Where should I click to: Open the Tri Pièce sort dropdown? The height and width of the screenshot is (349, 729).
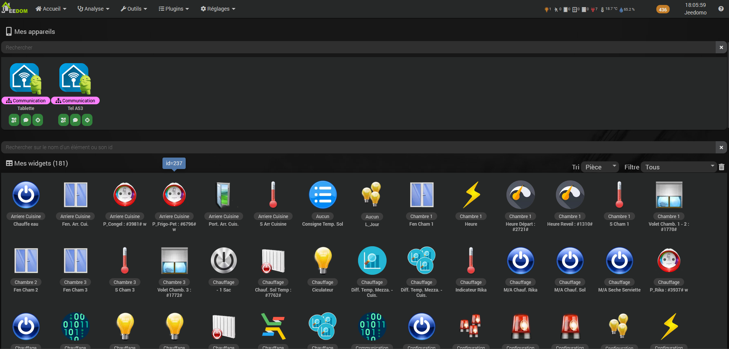coord(600,167)
